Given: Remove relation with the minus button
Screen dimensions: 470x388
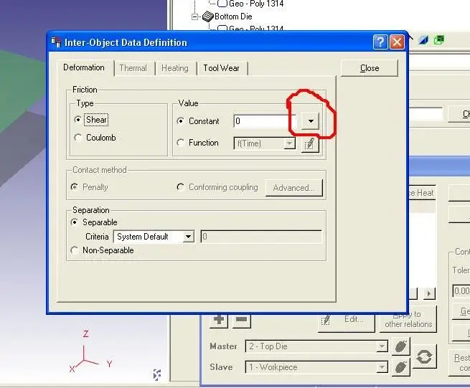Looking at the screenshot, I should (x=241, y=320).
